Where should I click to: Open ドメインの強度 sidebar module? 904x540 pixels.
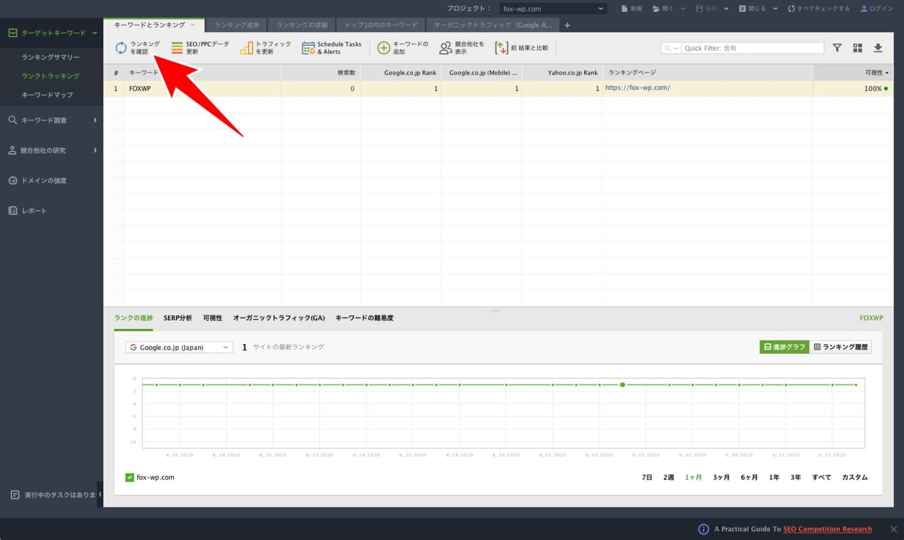tap(51, 180)
